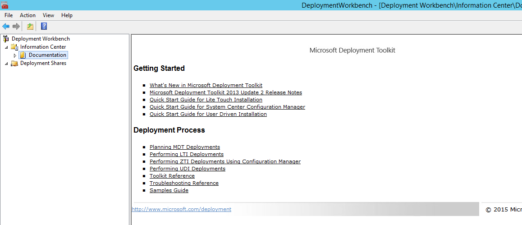This screenshot has width=522, height=225.
Task: Open Quick Start Guide for System Center Configuration Manager
Action: pyautogui.click(x=227, y=107)
